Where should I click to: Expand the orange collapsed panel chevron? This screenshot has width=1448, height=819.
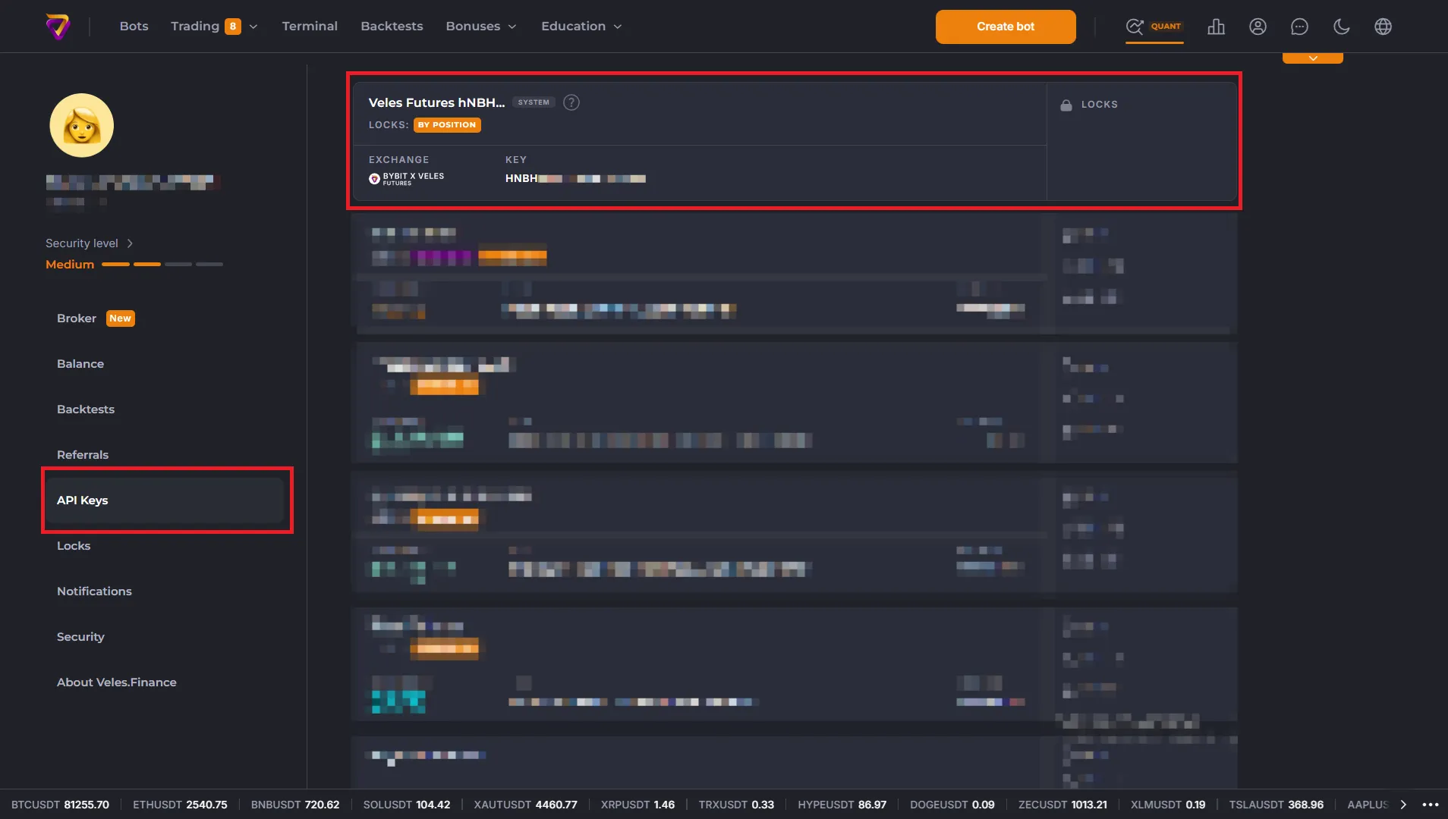coord(1313,58)
